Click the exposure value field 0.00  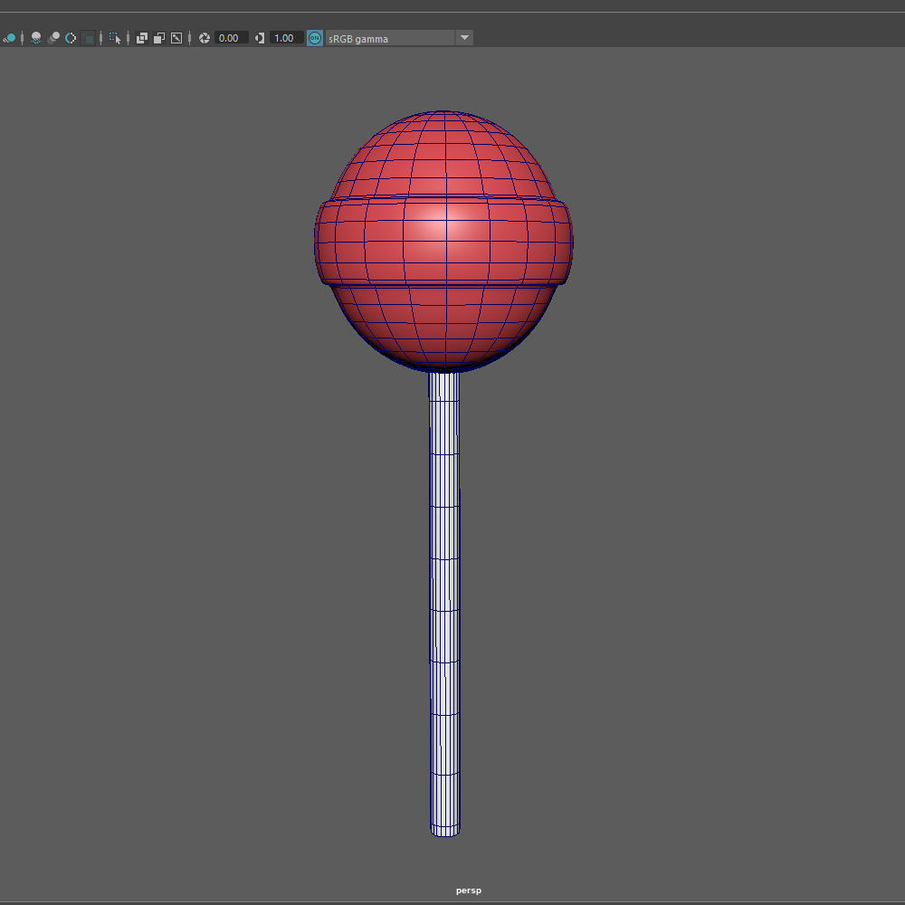pyautogui.click(x=232, y=38)
